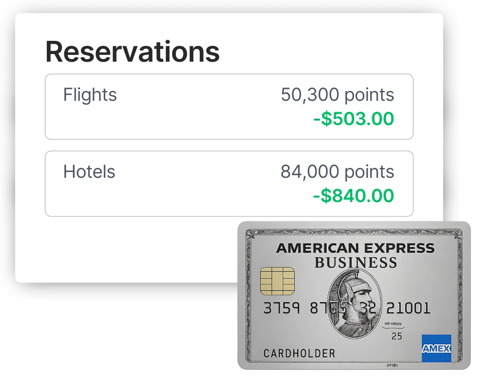Image resolution: width=484 pixels, height=379 pixels.
Task: Click the 25 expiry year on card
Action: tap(397, 336)
